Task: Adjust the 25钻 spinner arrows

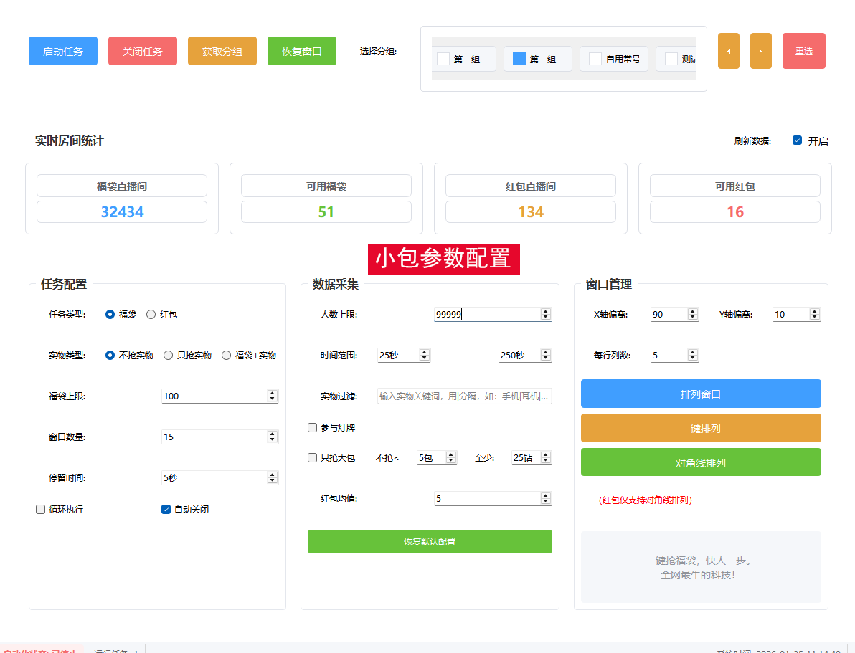Action: pyautogui.click(x=546, y=458)
